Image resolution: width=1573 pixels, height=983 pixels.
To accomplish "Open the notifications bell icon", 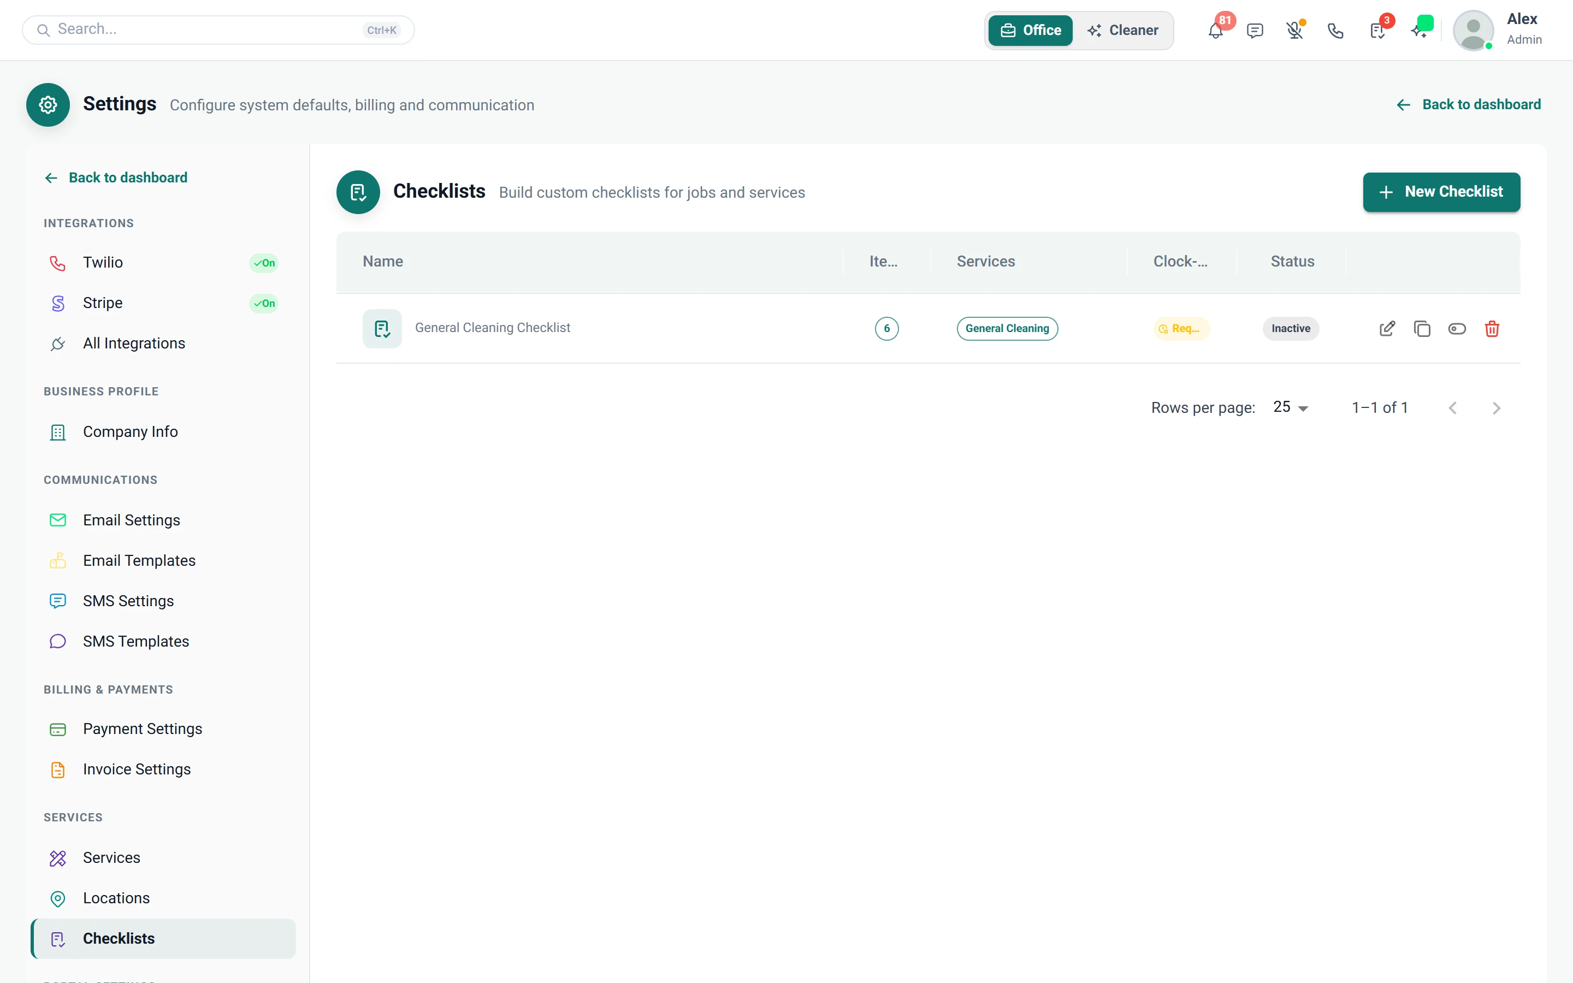I will point(1215,31).
